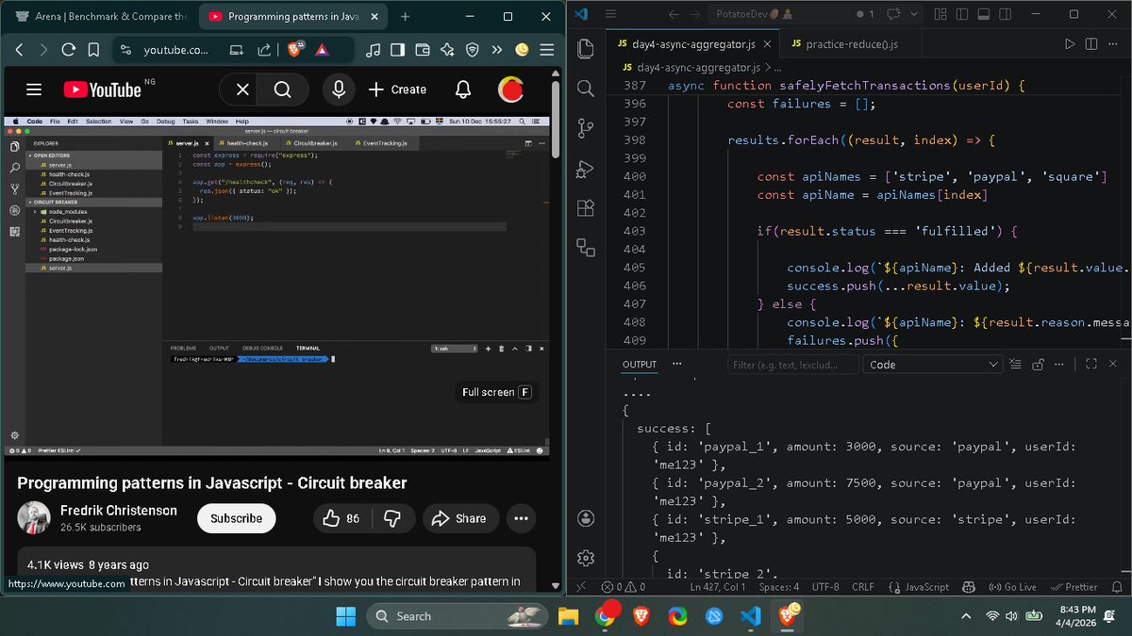Open Source Control in the VS Code activity bar
The width and height of the screenshot is (1132, 636).
tap(585, 128)
